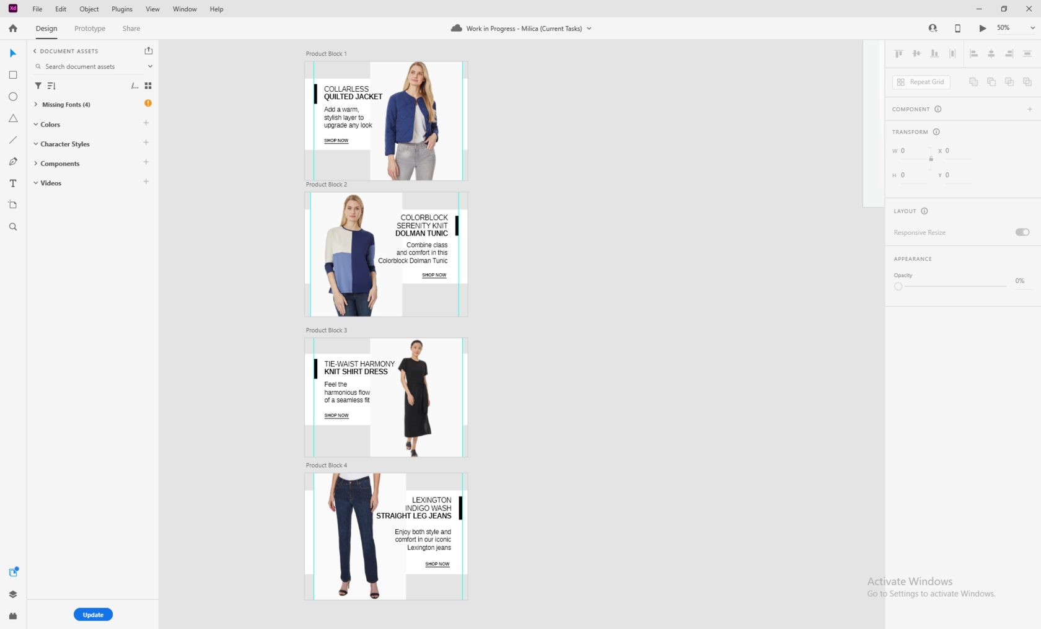Collapse the Colors section

click(36, 124)
